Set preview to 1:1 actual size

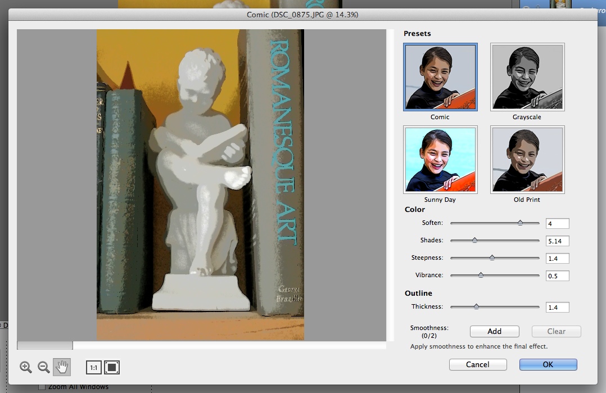coord(93,368)
